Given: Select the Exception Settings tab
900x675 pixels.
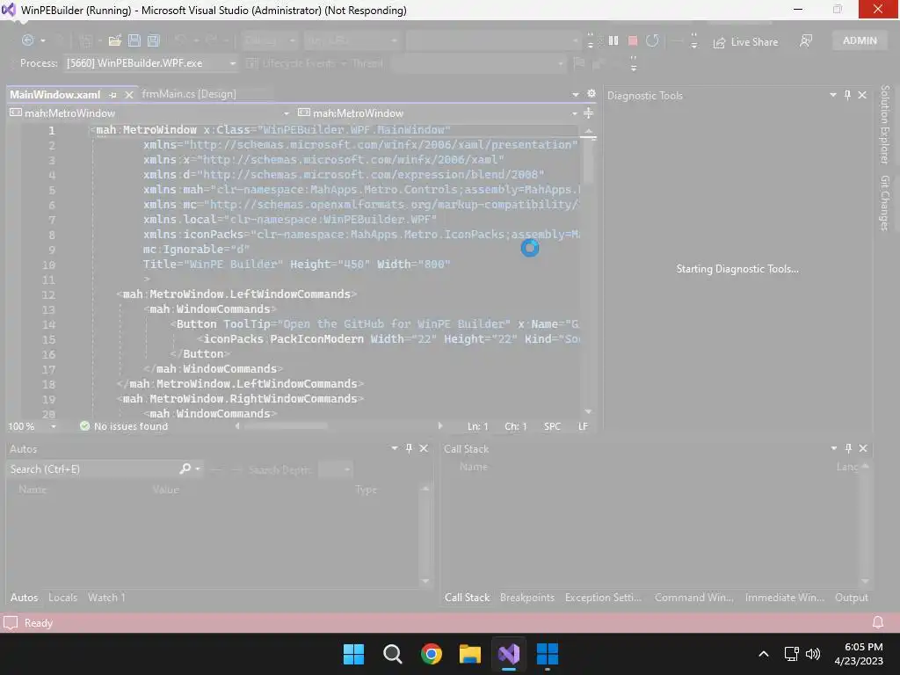Looking at the screenshot, I should pyautogui.click(x=603, y=598).
